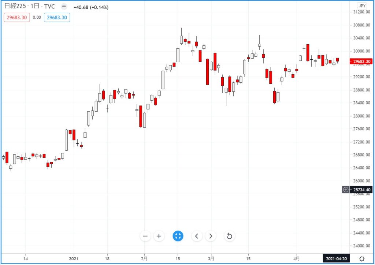Click the red current price tag on price axis

(361, 61)
